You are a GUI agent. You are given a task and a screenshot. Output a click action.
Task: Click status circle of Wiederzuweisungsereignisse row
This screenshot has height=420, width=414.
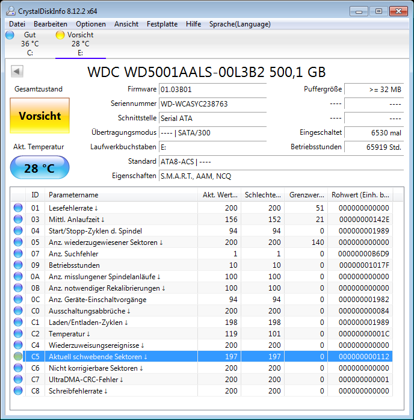pyautogui.click(x=18, y=345)
